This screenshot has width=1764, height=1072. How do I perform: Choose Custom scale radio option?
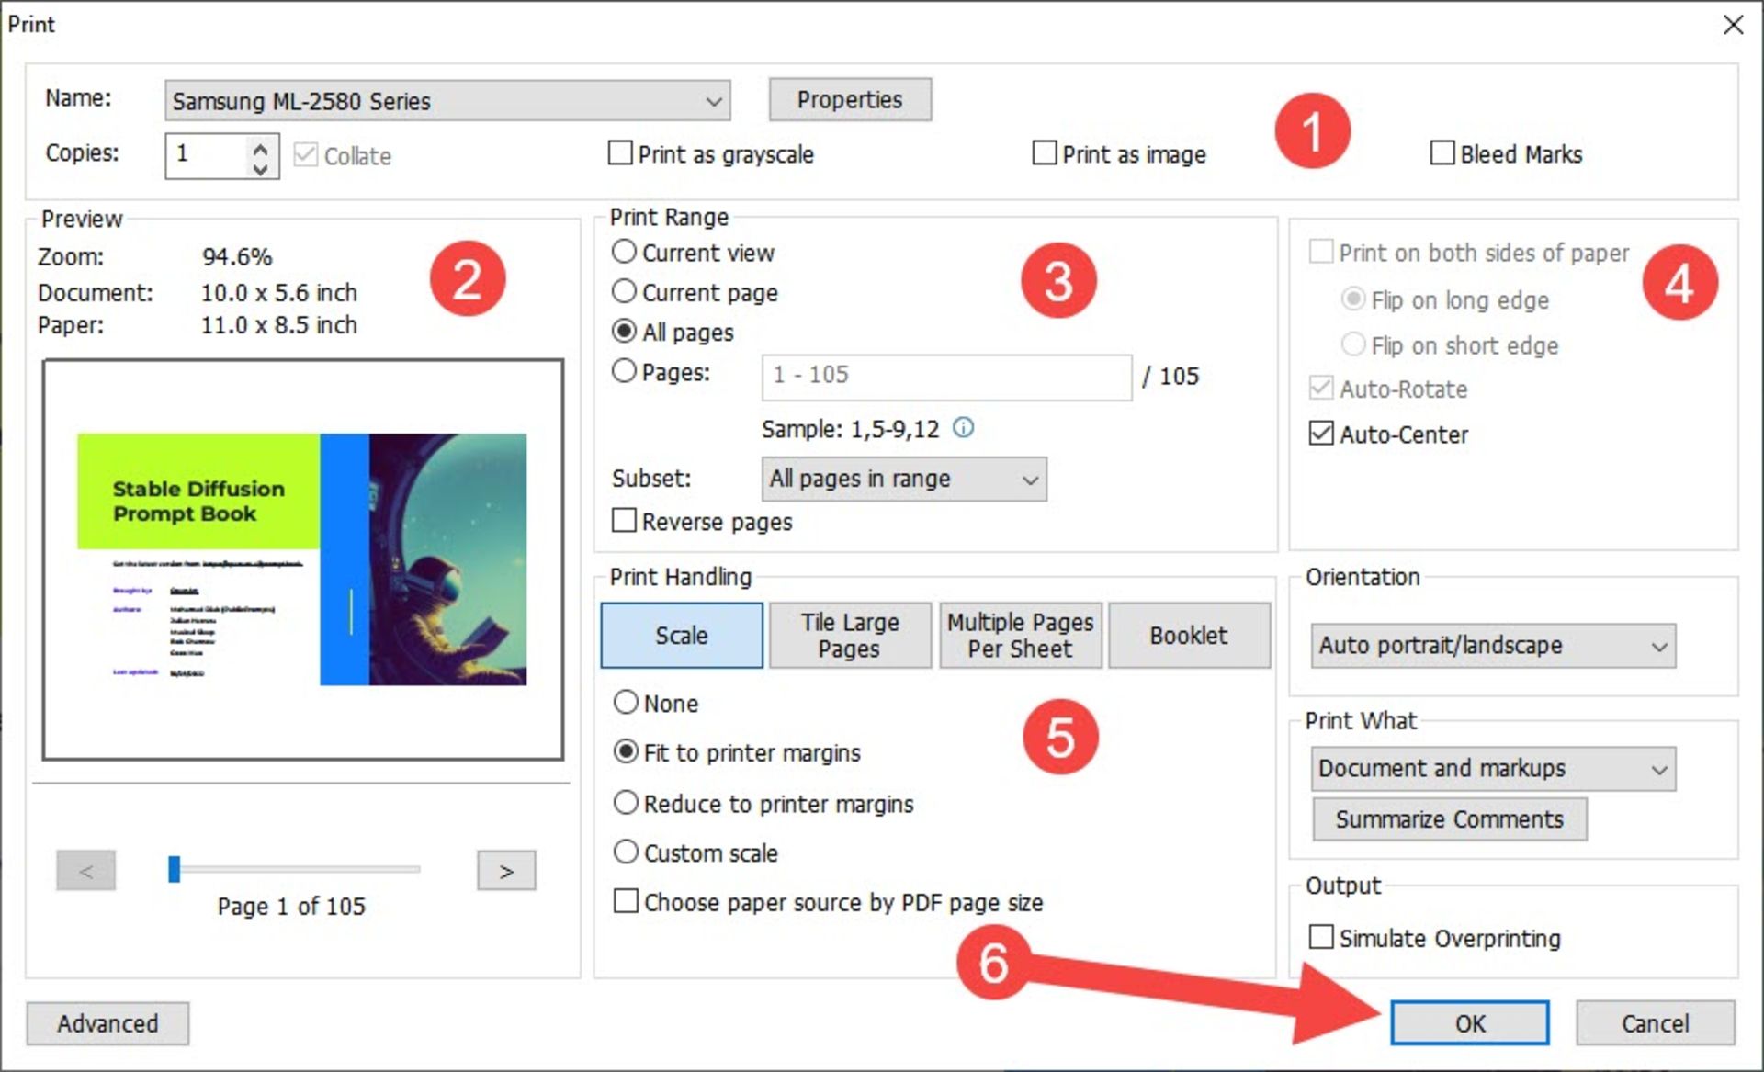[x=626, y=852]
